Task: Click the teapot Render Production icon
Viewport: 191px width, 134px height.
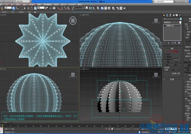Action: pyautogui.click(x=124, y=8)
